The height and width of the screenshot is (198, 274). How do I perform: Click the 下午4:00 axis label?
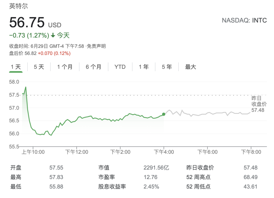pos(164,152)
